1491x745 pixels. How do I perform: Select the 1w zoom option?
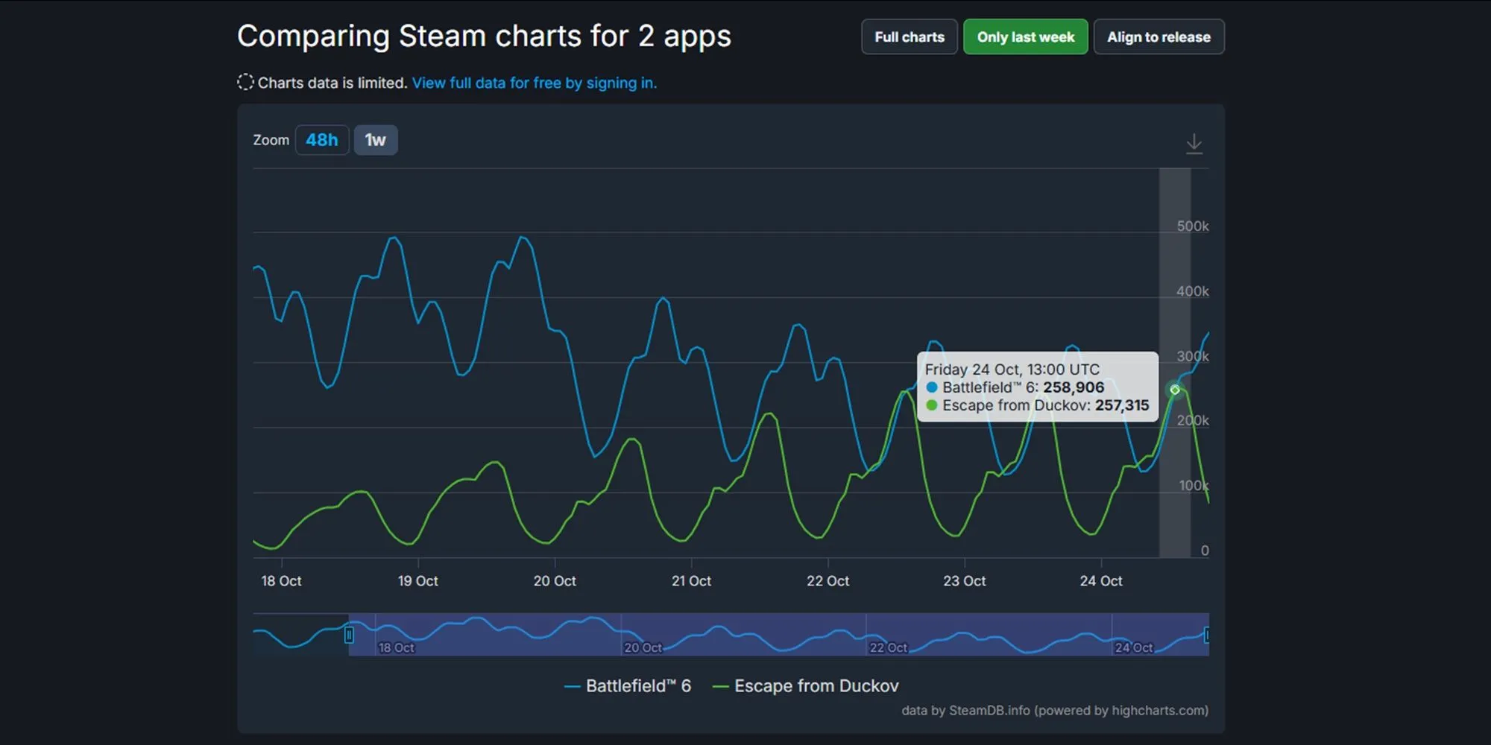[376, 139]
